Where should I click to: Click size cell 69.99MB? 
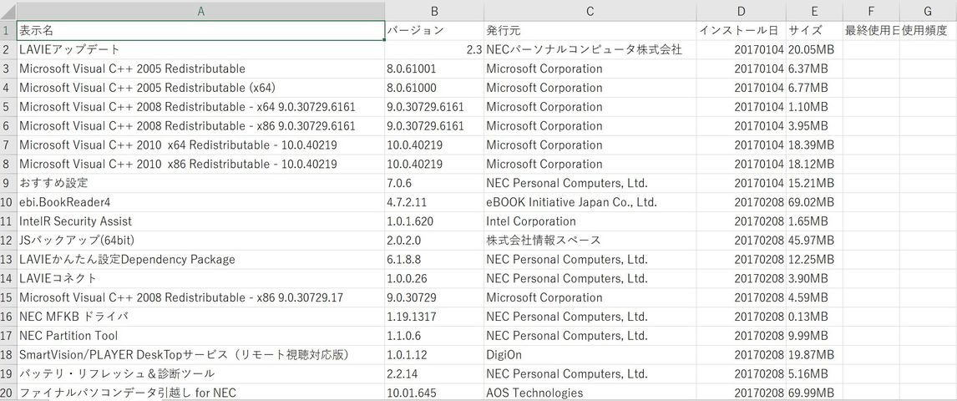coord(814,393)
